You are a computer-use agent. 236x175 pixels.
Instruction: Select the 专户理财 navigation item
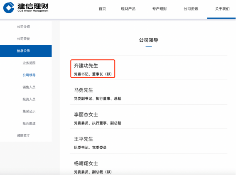[160, 9]
